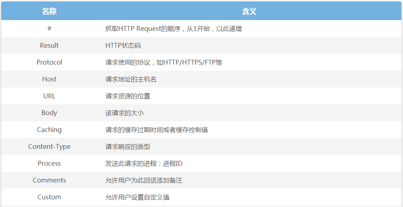Click the description 请求地址的主机名

(131, 79)
